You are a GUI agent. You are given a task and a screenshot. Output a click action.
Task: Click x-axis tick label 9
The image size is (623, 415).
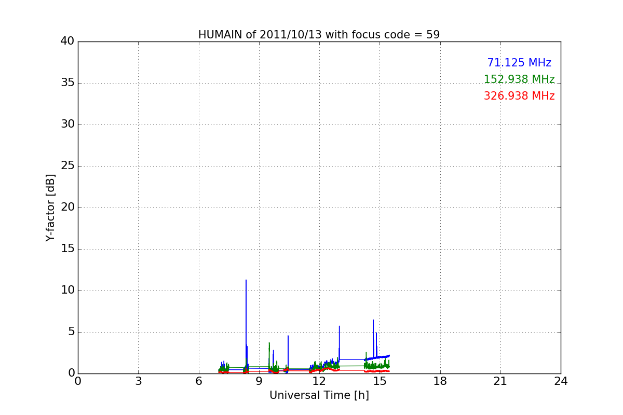(x=259, y=381)
